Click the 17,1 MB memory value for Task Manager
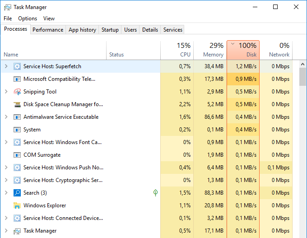The height and width of the screenshot is (238, 307). pyautogui.click(x=214, y=231)
